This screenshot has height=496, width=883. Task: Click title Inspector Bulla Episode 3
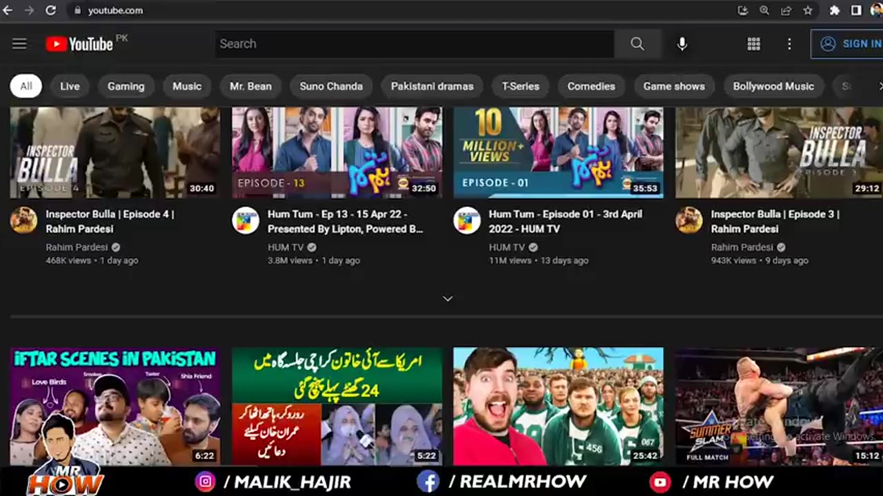[775, 221]
